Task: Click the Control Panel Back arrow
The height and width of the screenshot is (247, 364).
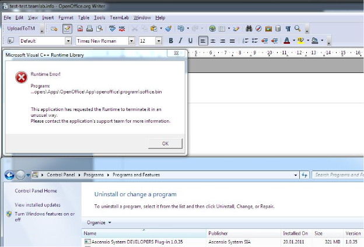Action: tap(9, 175)
